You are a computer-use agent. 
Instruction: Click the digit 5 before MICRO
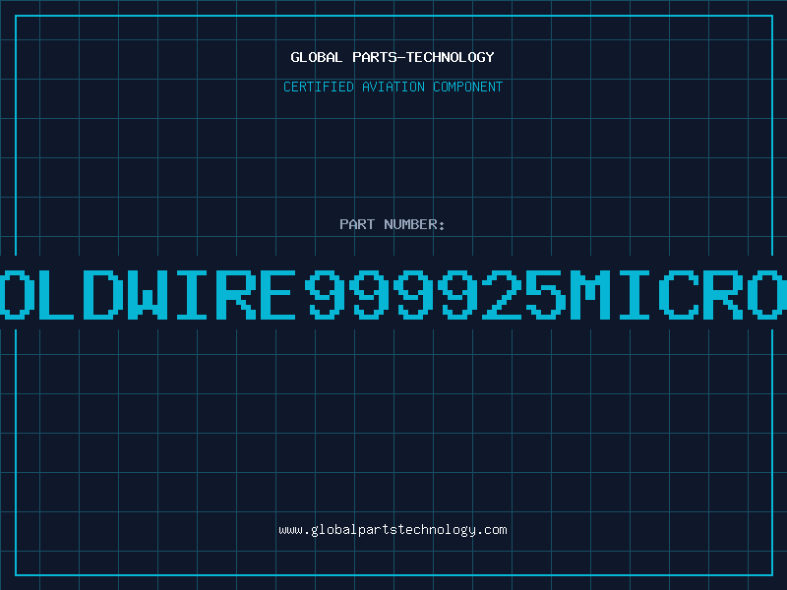click(x=547, y=294)
